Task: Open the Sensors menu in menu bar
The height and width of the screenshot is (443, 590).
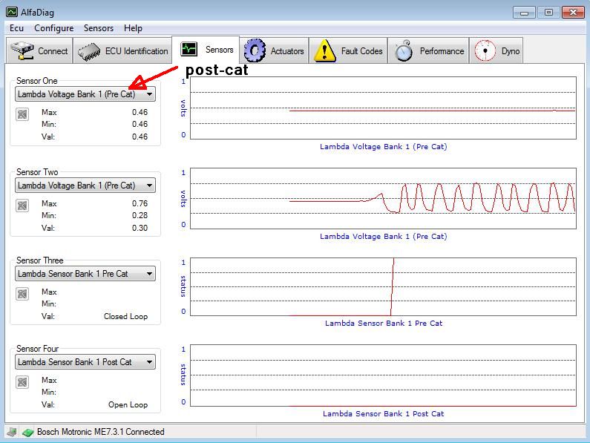Action: [99, 28]
